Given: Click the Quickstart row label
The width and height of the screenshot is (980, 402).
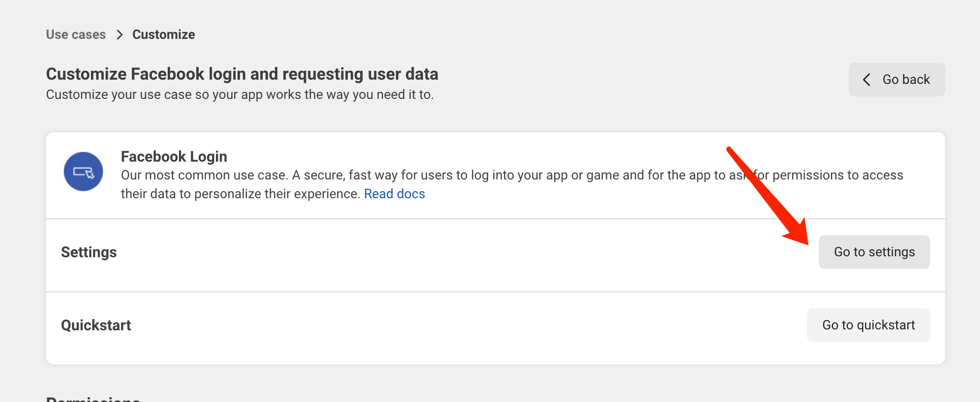Looking at the screenshot, I should tap(96, 326).
